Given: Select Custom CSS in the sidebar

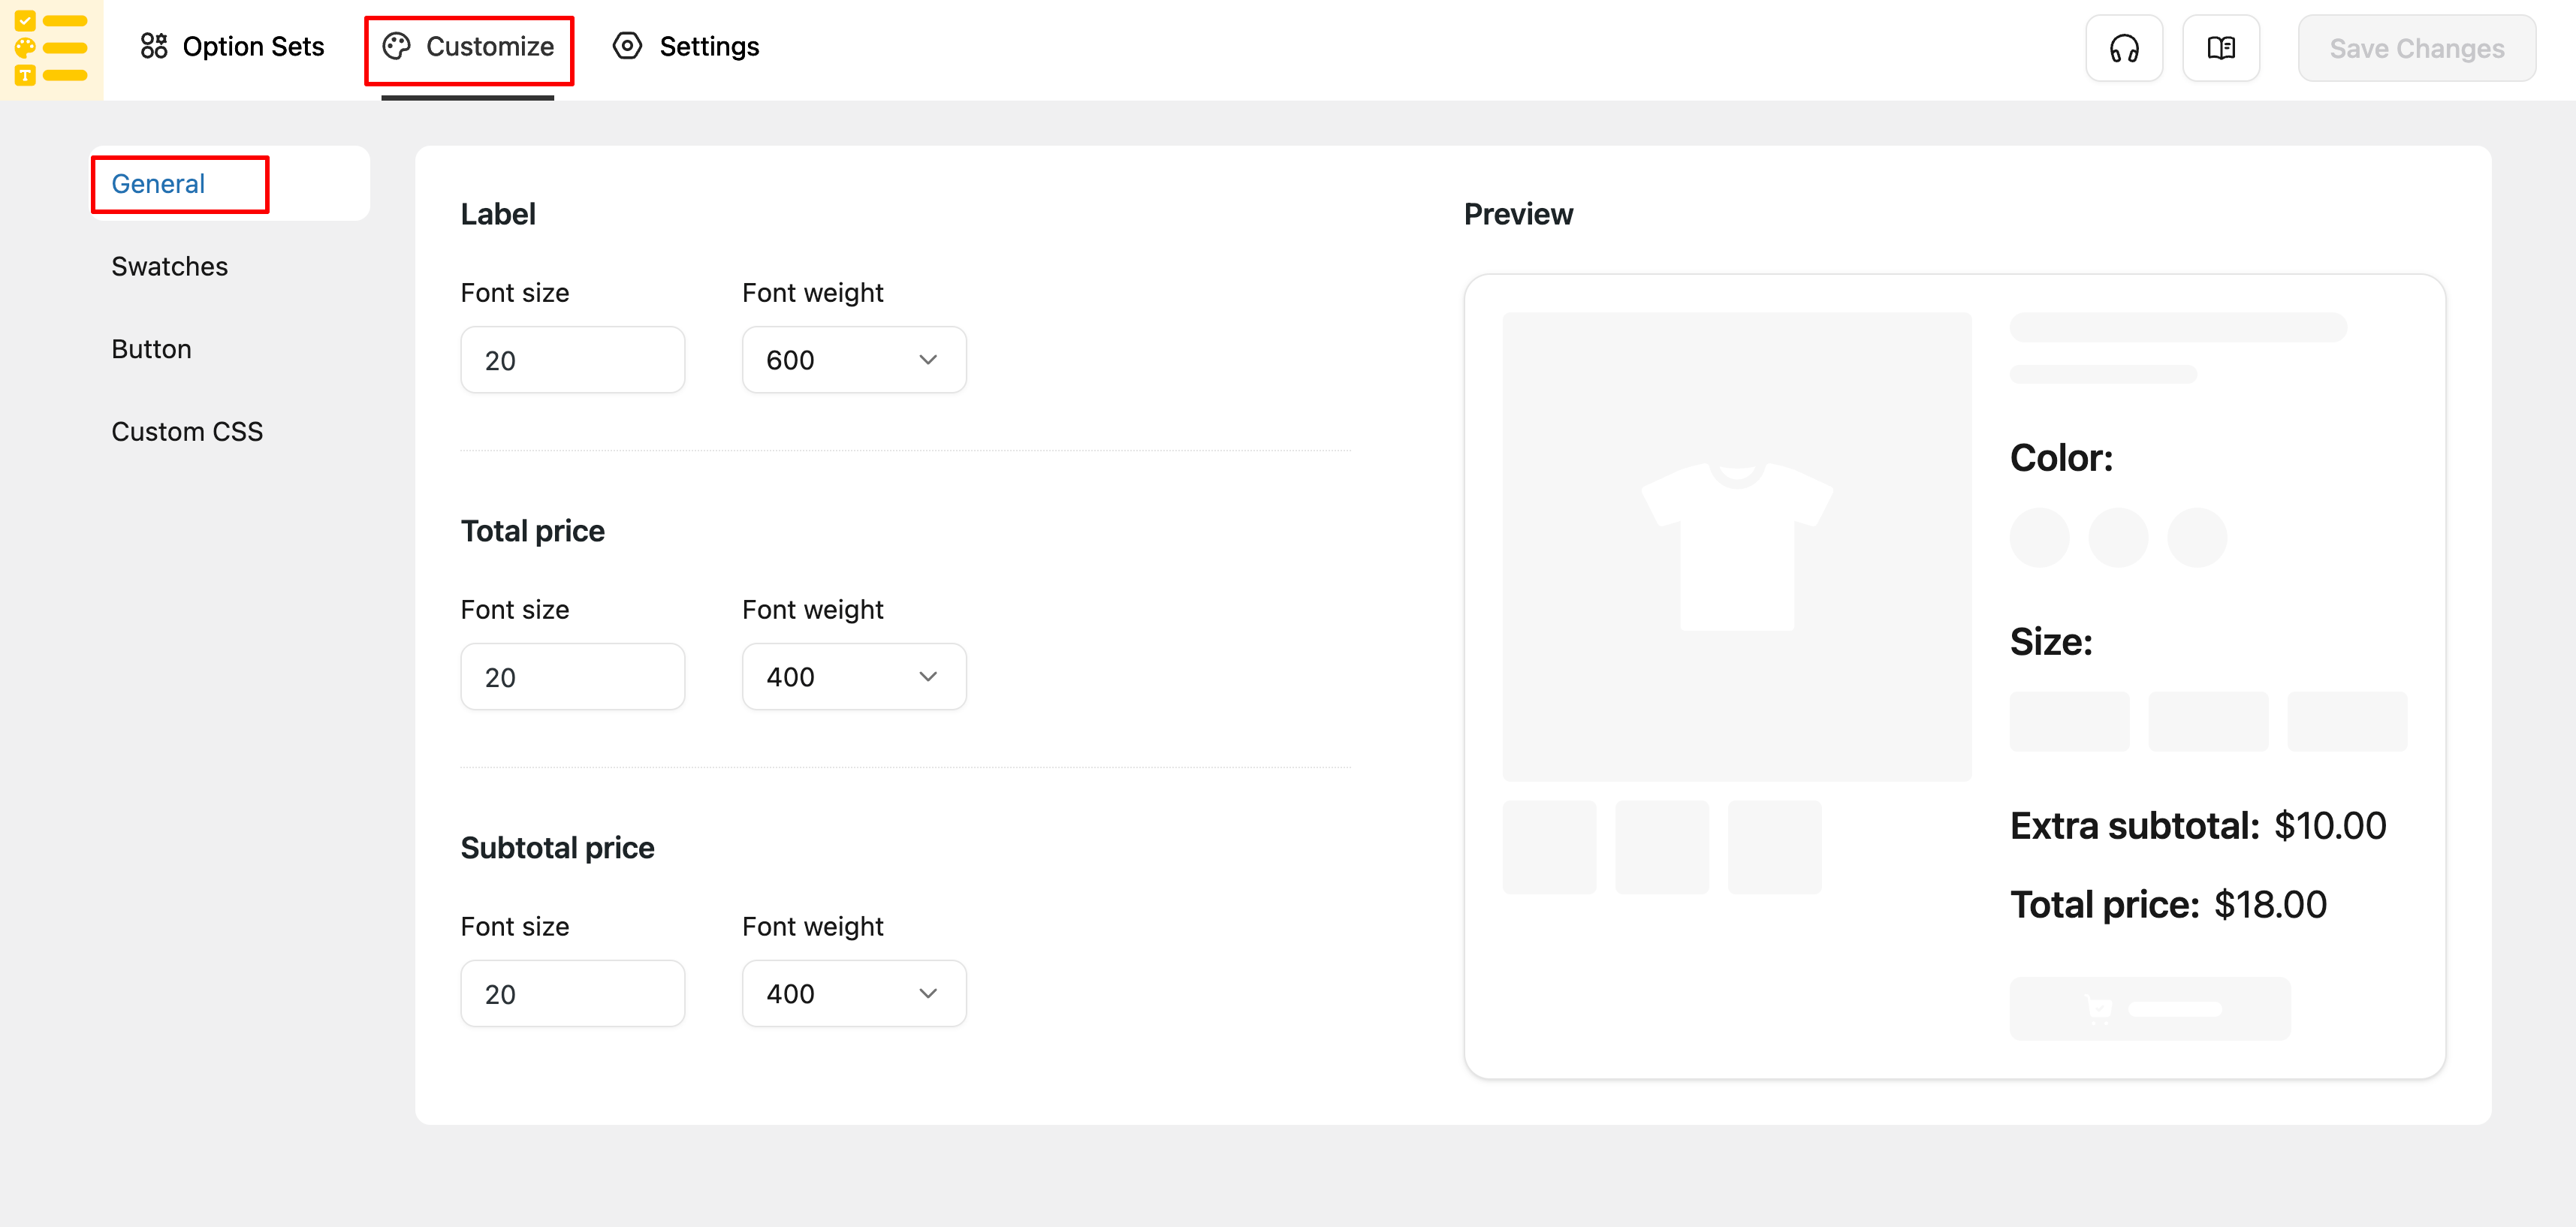Looking at the screenshot, I should pos(187,431).
